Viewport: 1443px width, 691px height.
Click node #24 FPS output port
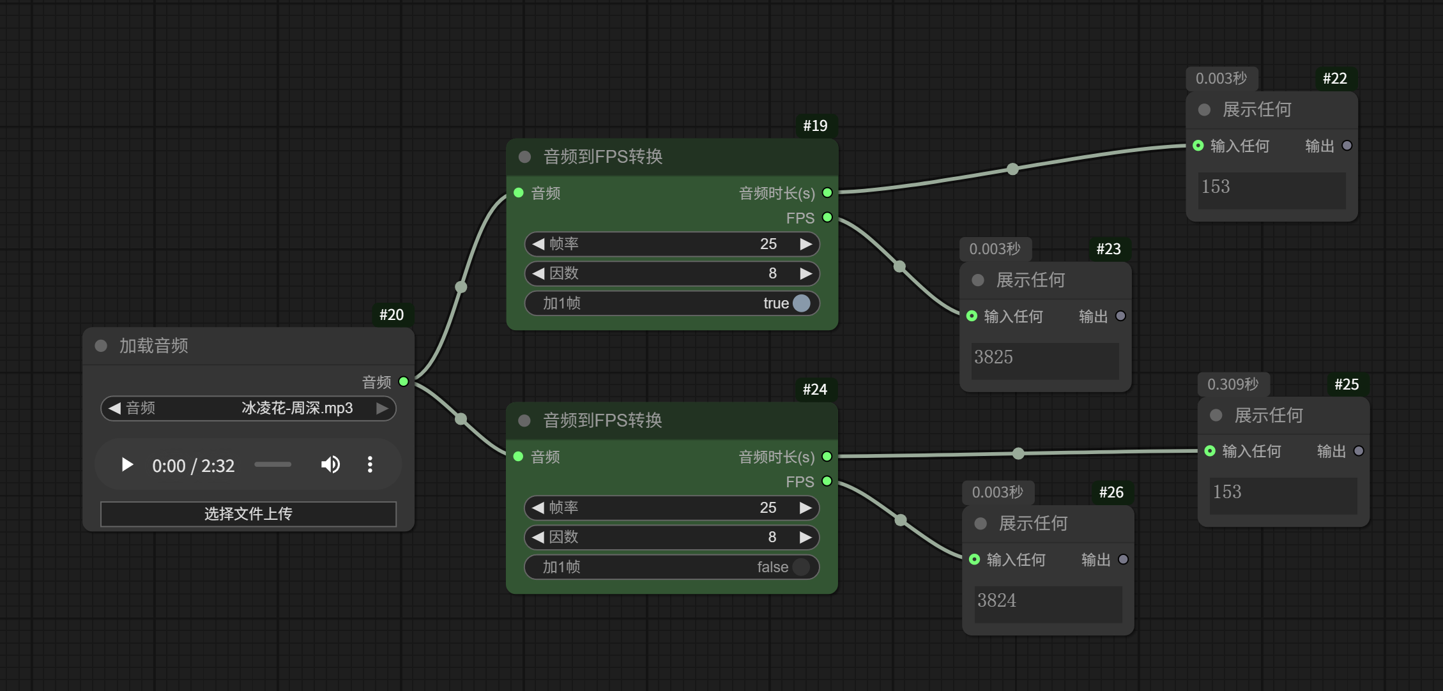(827, 481)
